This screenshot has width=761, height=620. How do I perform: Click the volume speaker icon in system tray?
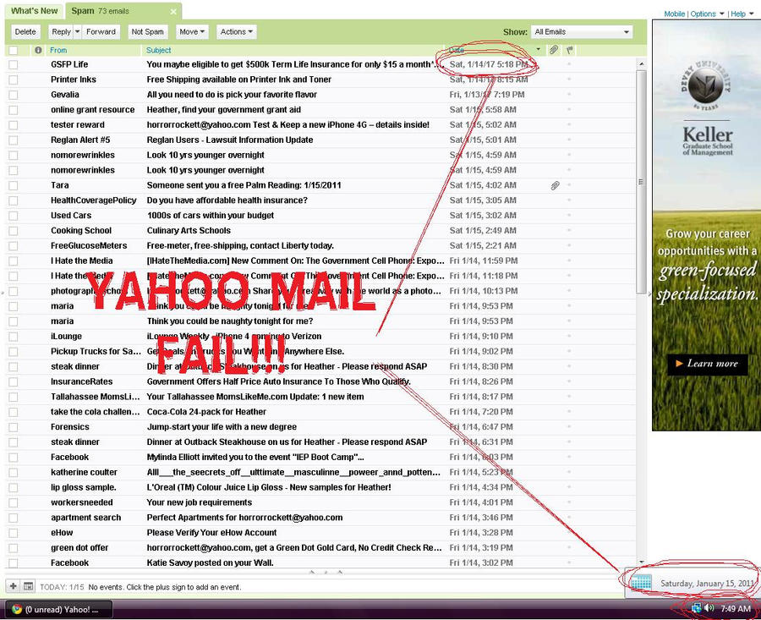point(709,608)
